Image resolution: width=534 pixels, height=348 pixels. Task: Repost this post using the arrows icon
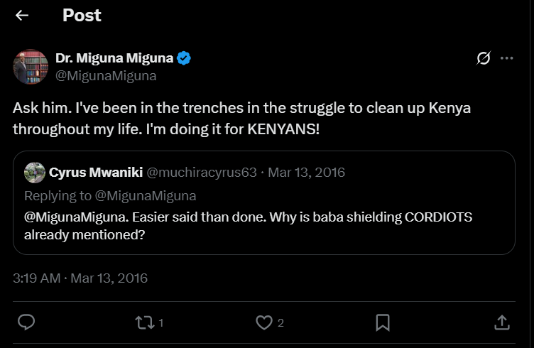144,322
